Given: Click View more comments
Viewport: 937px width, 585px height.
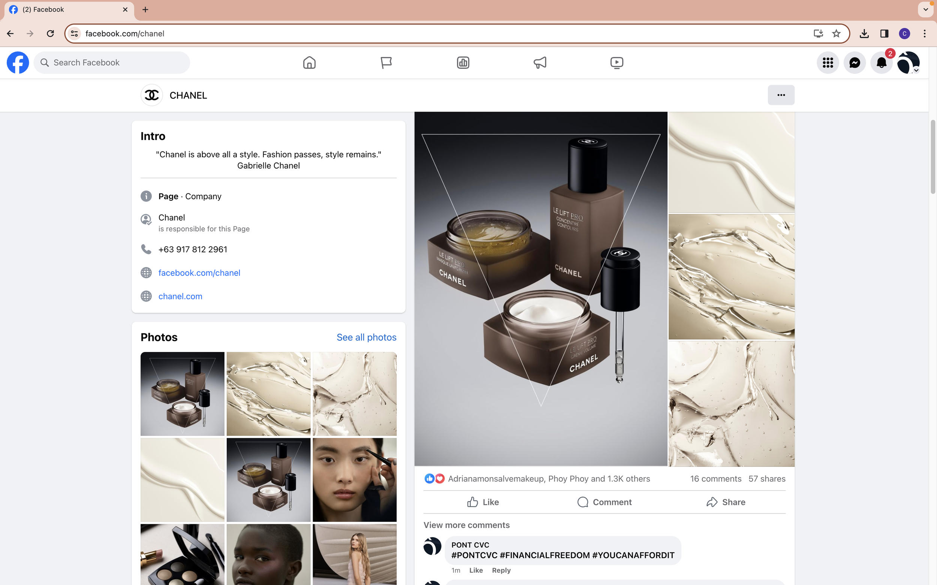Looking at the screenshot, I should (466, 525).
